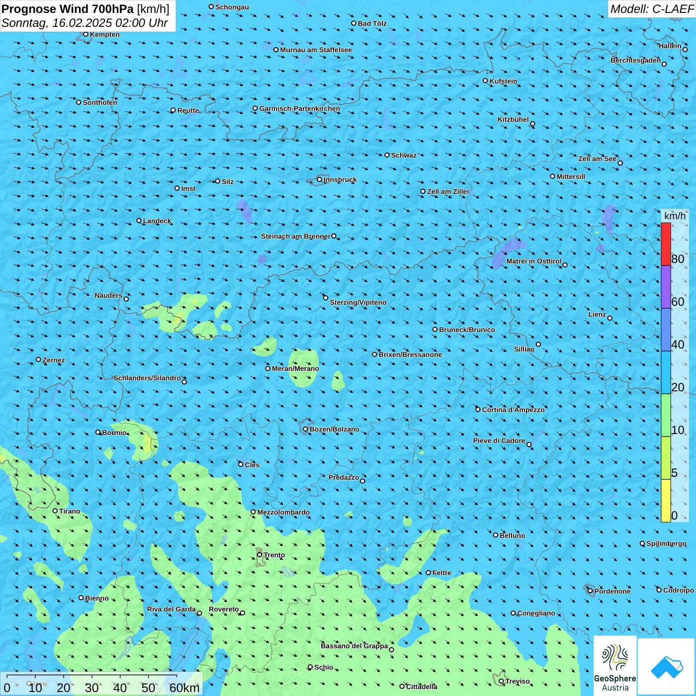Screen dimensions: 696x696
Task: Select the Kempten label
Action: point(104,34)
